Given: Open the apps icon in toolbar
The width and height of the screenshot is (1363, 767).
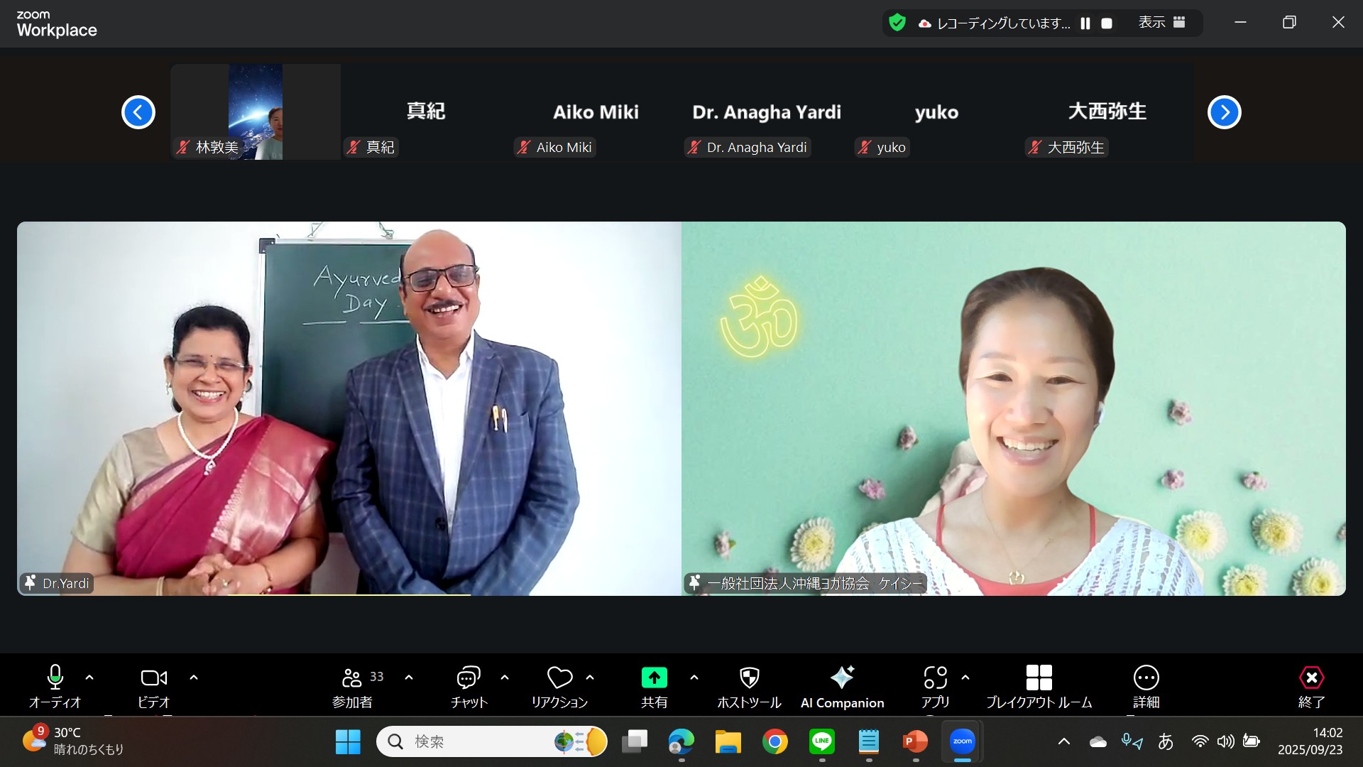Looking at the screenshot, I should 935,678.
